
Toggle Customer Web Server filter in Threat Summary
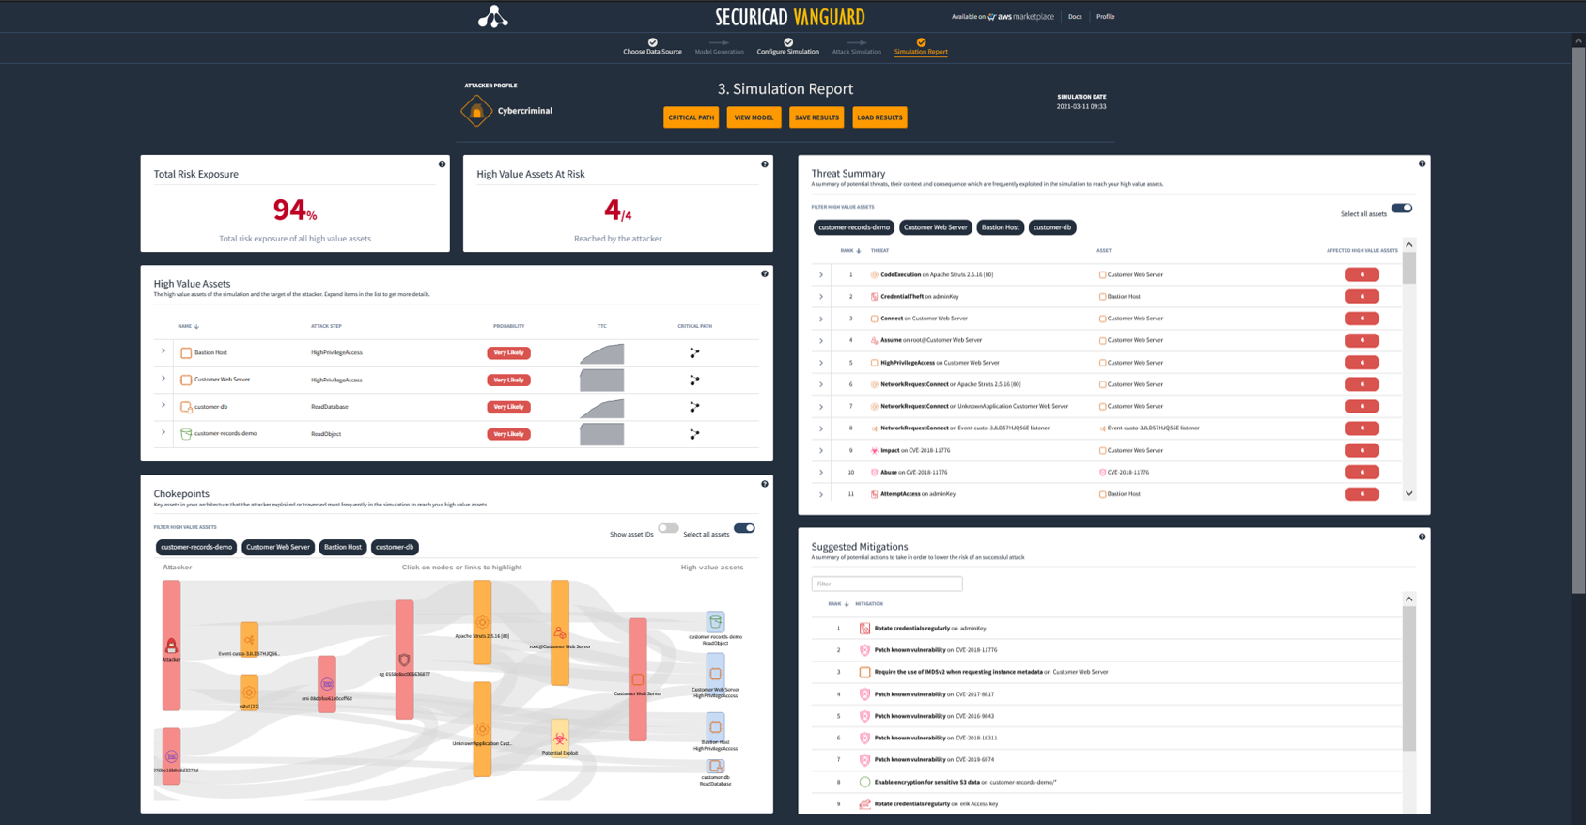[936, 227]
